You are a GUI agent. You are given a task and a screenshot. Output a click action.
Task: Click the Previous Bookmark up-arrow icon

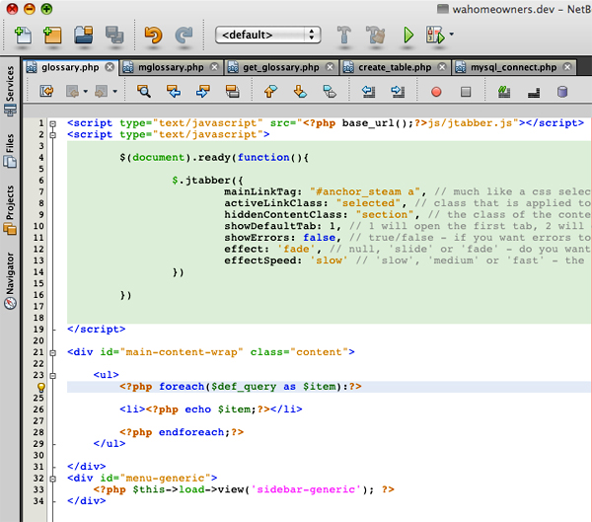click(x=270, y=91)
